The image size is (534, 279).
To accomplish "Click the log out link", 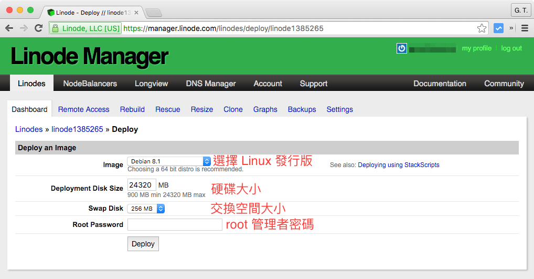I will pyautogui.click(x=511, y=48).
